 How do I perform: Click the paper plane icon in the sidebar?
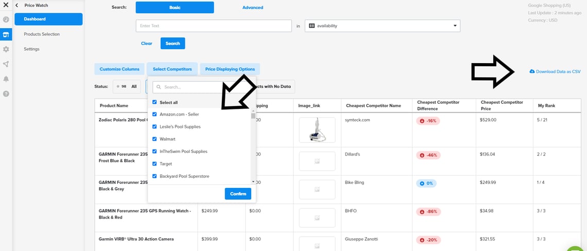point(6,64)
